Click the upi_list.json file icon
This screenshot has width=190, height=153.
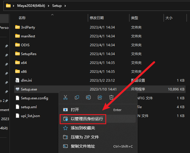(18, 116)
